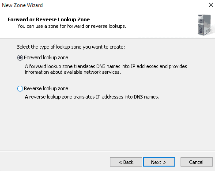The width and height of the screenshot is (215, 171).
Task: Click the "Reverse lookup zone" option label
Action: (46, 88)
